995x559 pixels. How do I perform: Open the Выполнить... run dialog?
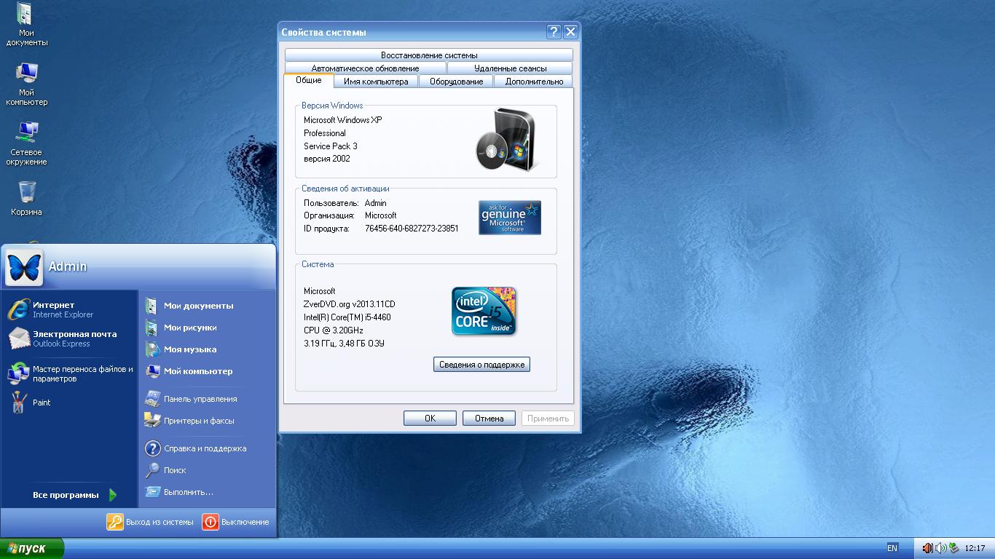tap(207, 492)
